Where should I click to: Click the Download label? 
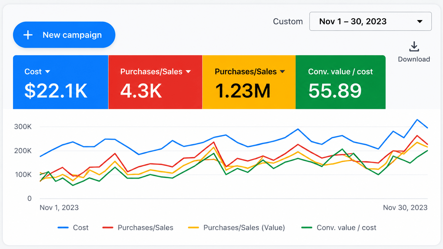[414, 59]
